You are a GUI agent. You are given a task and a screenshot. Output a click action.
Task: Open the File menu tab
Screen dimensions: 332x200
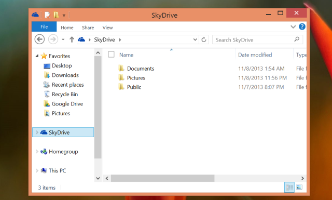[44, 26]
